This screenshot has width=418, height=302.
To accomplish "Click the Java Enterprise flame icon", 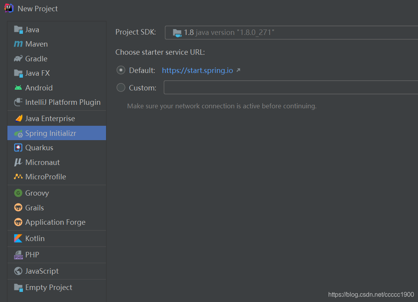I will (x=19, y=118).
